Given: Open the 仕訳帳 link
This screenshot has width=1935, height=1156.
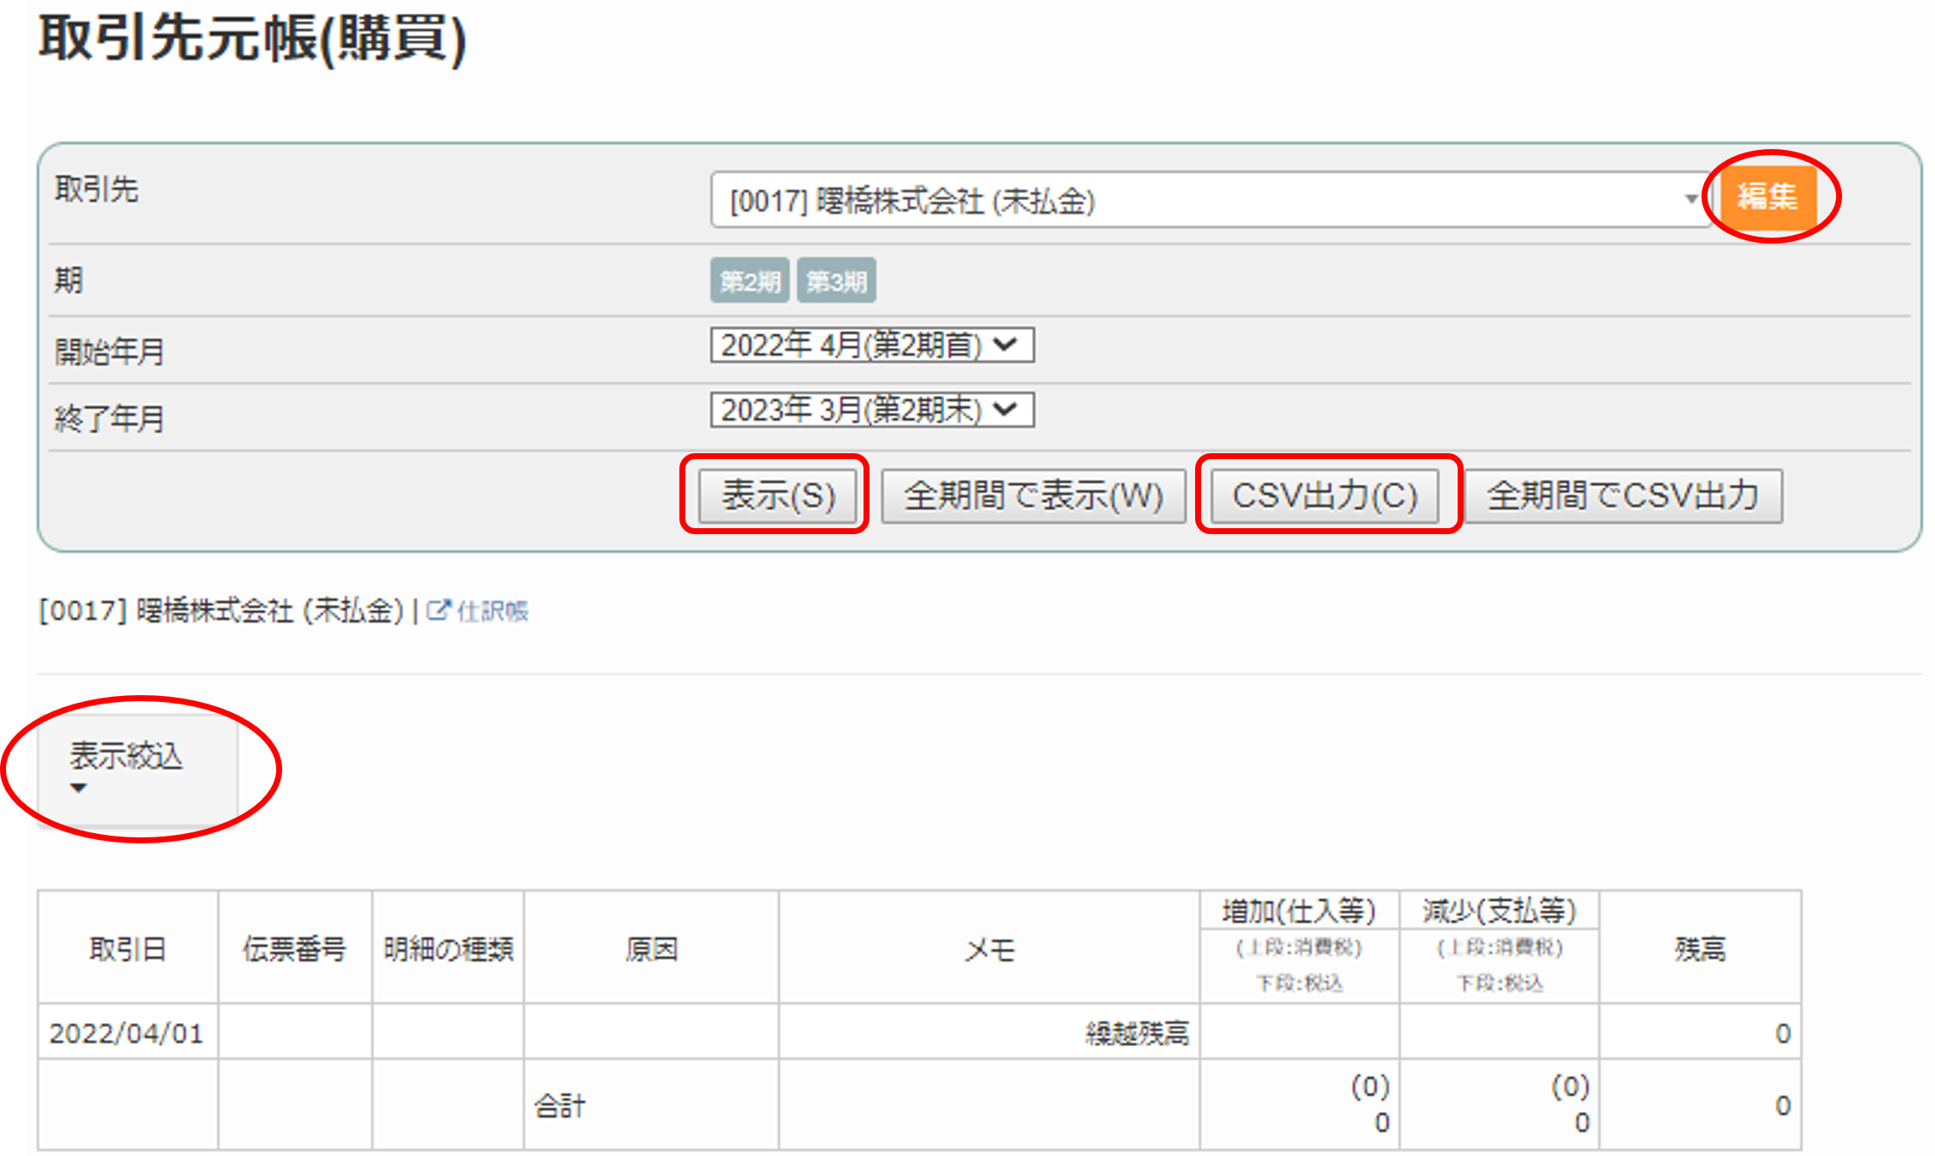Looking at the screenshot, I should click(x=493, y=611).
